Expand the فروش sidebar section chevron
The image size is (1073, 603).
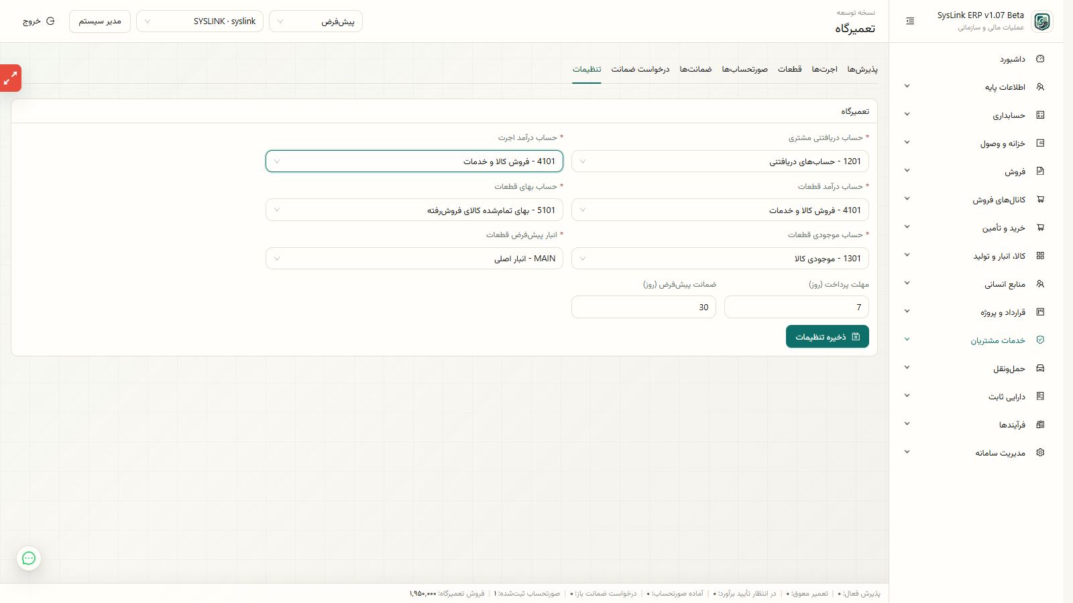point(907,172)
